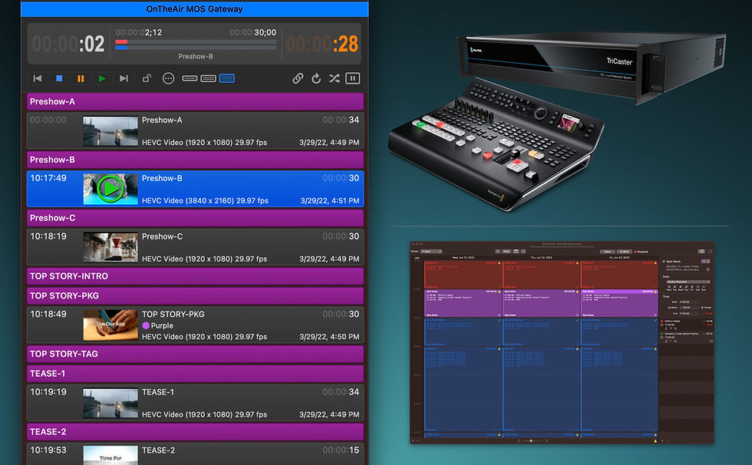Go to previous days with scheduler left arrow
Image resolution: width=752 pixels, height=465 pixels.
click(498, 251)
